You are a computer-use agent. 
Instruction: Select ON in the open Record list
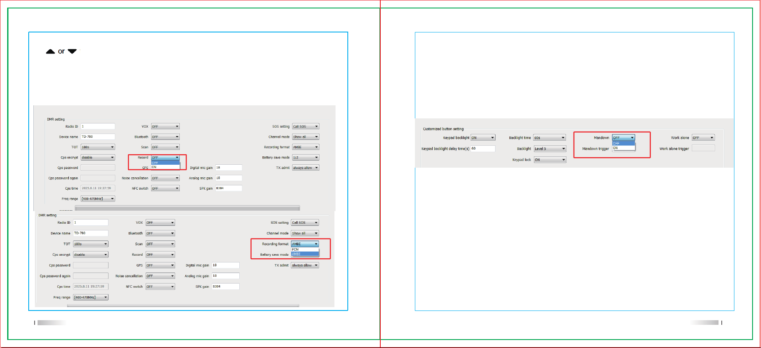click(x=165, y=167)
